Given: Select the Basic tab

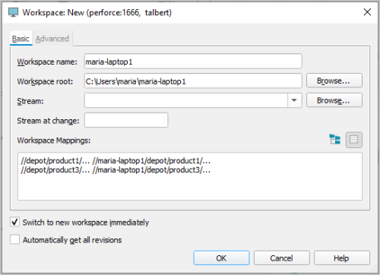Looking at the screenshot, I should (x=21, y=39).
